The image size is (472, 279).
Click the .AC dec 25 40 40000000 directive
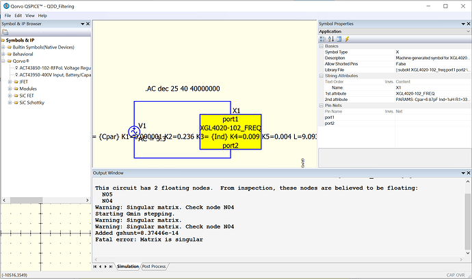click(183, 89)
